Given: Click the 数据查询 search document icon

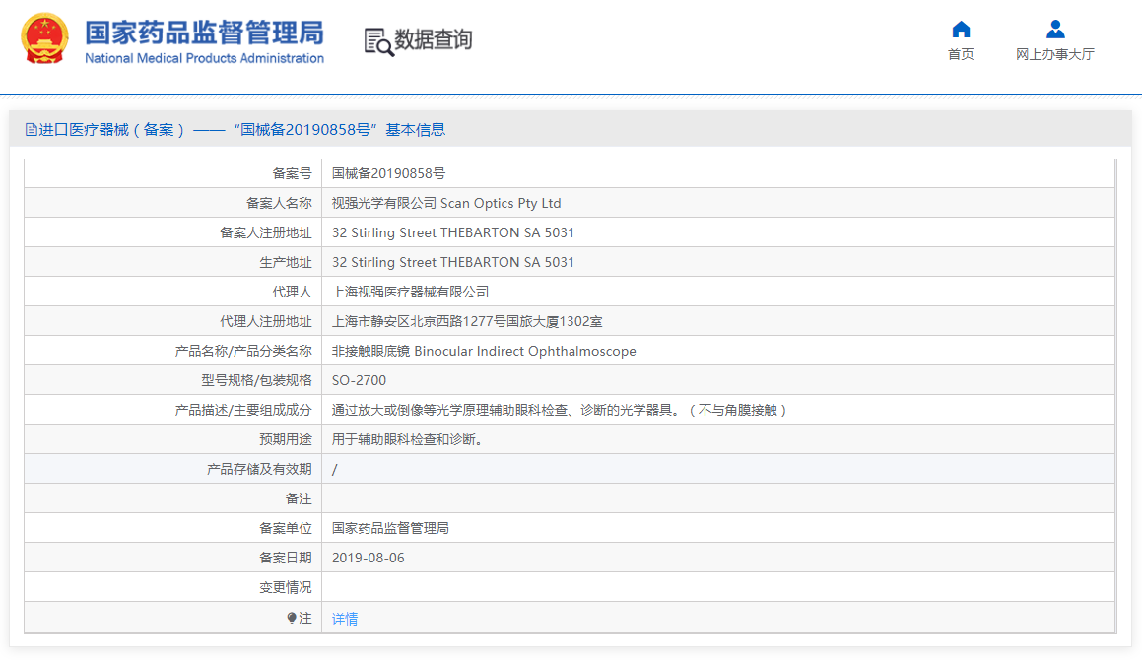Looking at the screenshot, I should pyautogui.click(x=378, y=41).
